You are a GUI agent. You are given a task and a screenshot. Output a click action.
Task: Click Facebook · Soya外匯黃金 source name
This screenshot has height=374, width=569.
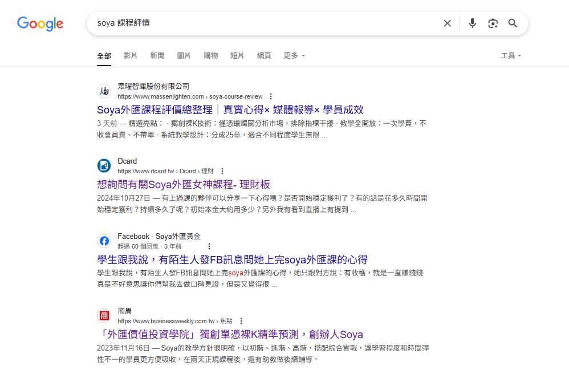coord(159,236)
